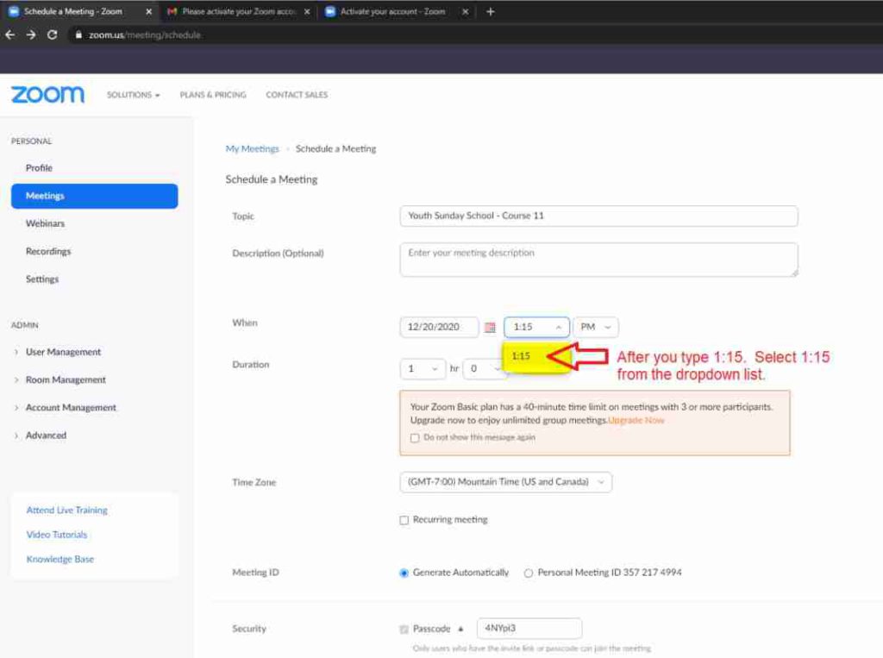Screen dimensions: 883x658
Task: Open Solutions menu in header
Action: pyautogui.click(x=133, y=95)
